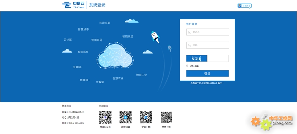Click the zeiot@zeiot.cn email address
Viewport: 297px width, 134px height.
pos(77,112)
